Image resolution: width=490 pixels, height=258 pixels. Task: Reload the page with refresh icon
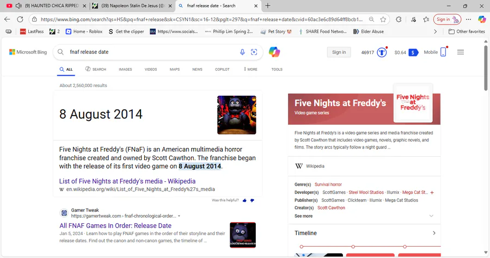pyautogui.click(x=20, y=20)
